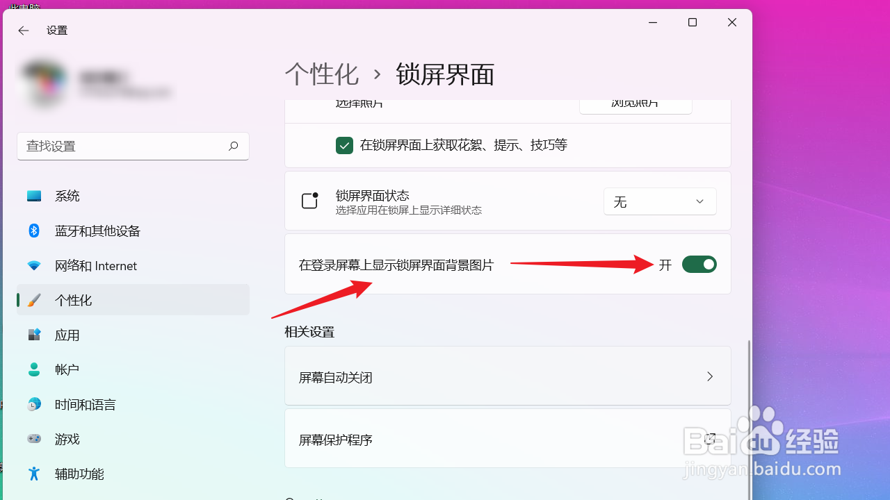
Task: Open 屏幕保护程序 via its external link icon
Action: (709, 439)
